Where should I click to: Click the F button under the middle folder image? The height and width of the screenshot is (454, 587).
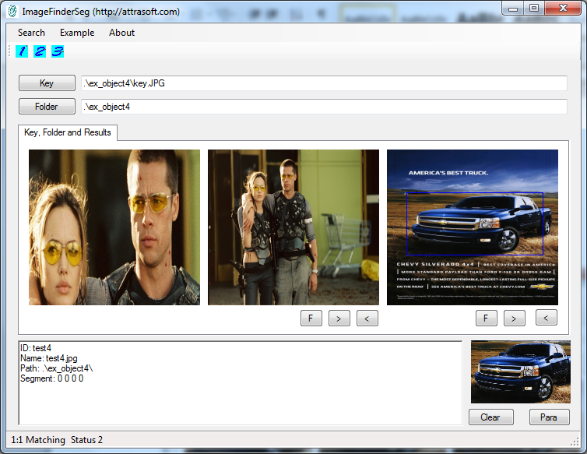(x=311, y=319)
